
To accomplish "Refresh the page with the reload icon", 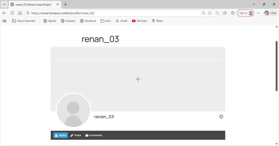I will click(12, 13).
